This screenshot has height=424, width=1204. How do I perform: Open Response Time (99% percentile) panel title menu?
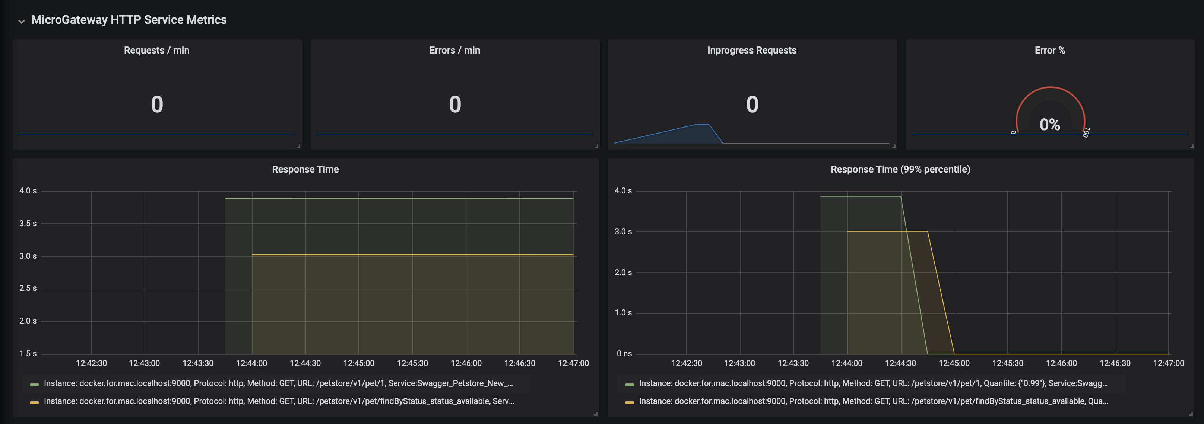[x=900, y=169]
